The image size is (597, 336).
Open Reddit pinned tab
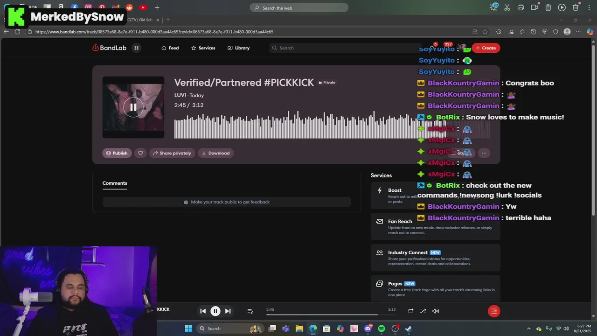(x=129, y=7)
